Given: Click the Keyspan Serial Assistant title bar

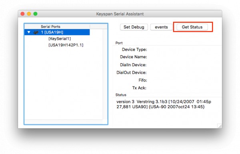Looking at the screenshot, I should (x=120, y=14).
